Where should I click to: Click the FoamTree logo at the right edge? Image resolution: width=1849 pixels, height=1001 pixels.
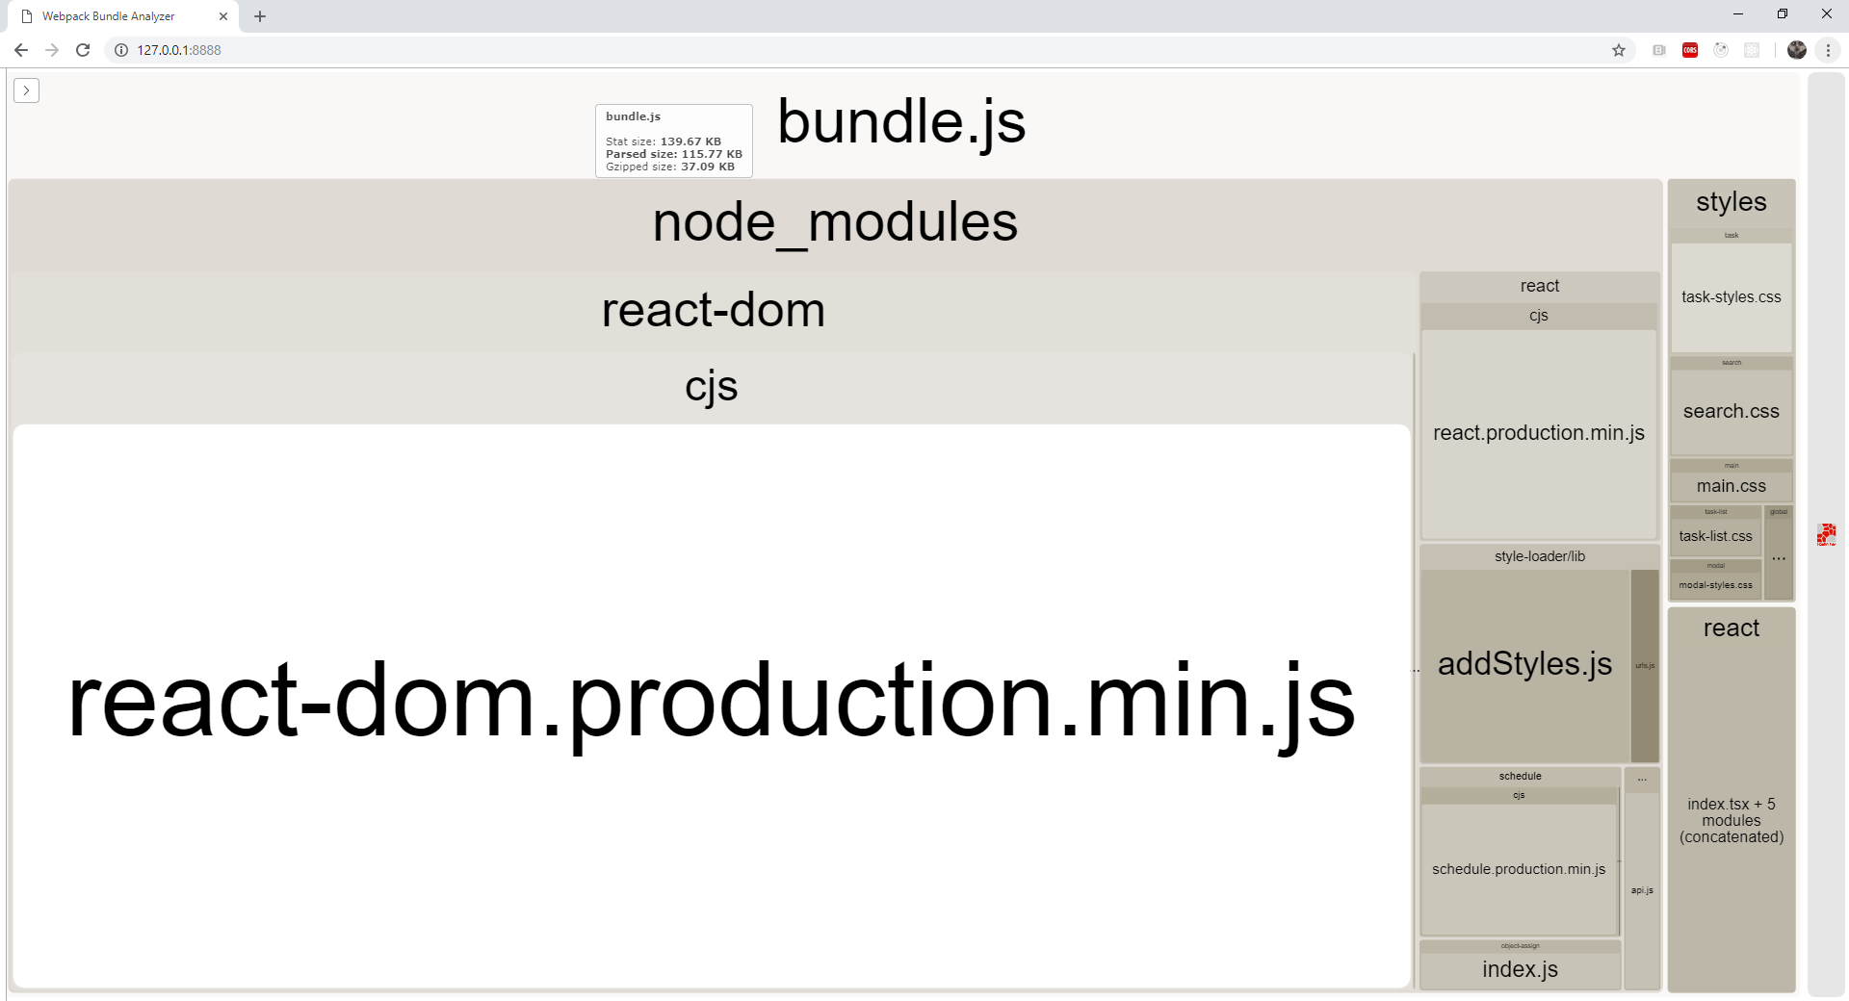[x=1827, y=536]
